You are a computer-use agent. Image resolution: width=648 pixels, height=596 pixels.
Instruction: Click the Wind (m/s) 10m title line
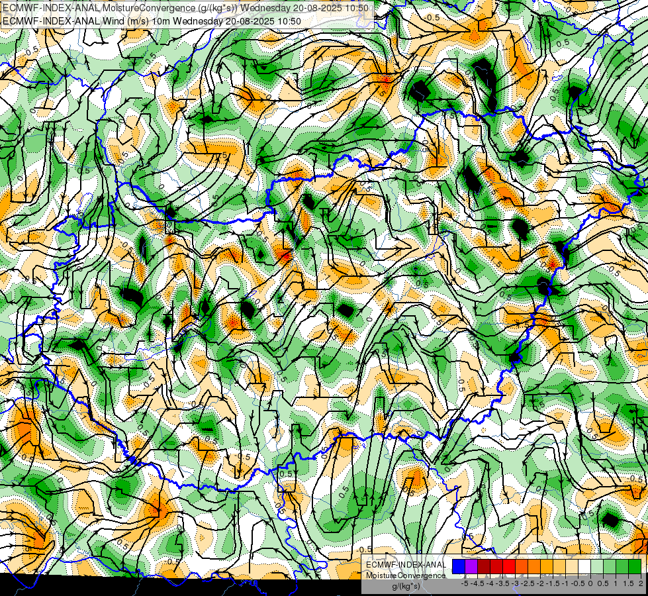click(152, 21)
